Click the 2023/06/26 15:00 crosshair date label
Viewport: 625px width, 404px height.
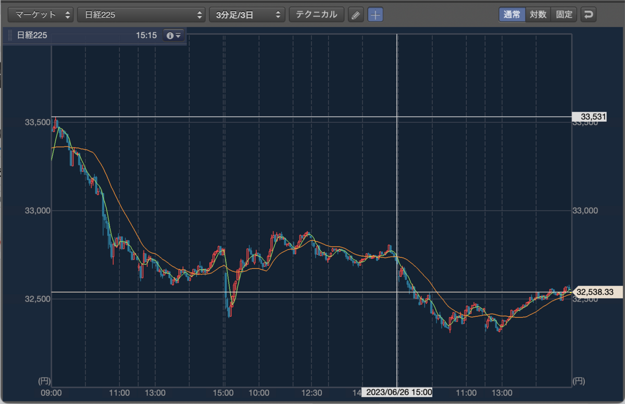coord(397,392)
